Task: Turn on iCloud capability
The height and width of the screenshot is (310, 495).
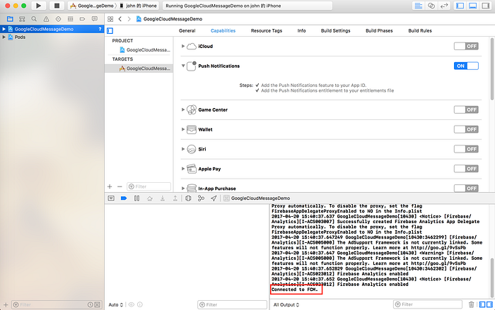Action: pyautogui.click(x=466, y=46)
